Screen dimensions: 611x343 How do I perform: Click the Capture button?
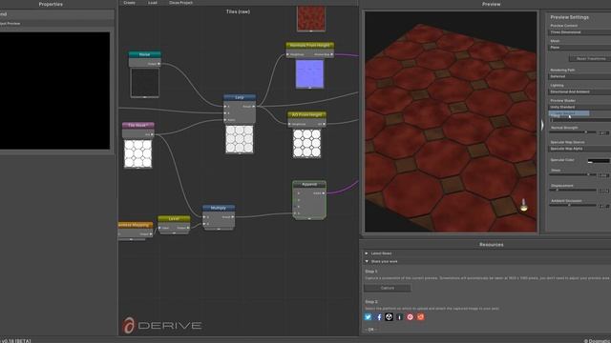click(x=388, y=288)
